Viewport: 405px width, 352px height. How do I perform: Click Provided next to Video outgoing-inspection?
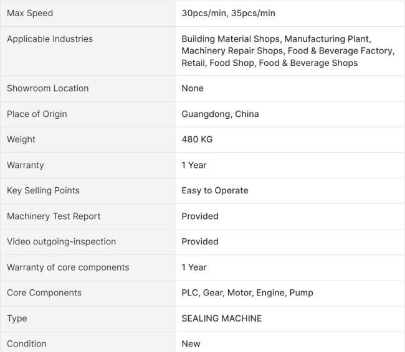200,242
